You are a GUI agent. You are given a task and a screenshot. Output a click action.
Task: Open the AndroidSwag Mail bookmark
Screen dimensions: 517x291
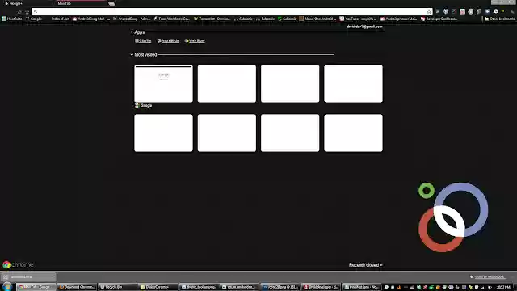click(91, 19)
